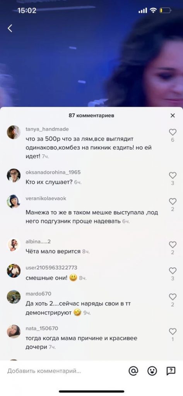The image size is (183, 396).
Task: Tap the @ mention icon
Action: (x=133, y=371)
